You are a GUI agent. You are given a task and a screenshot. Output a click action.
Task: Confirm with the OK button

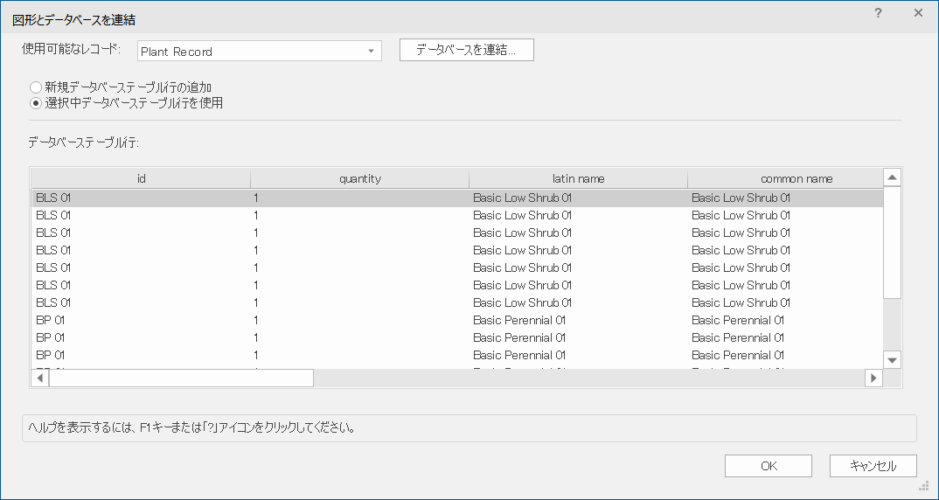pyautogui.click(x=768, y=466)
